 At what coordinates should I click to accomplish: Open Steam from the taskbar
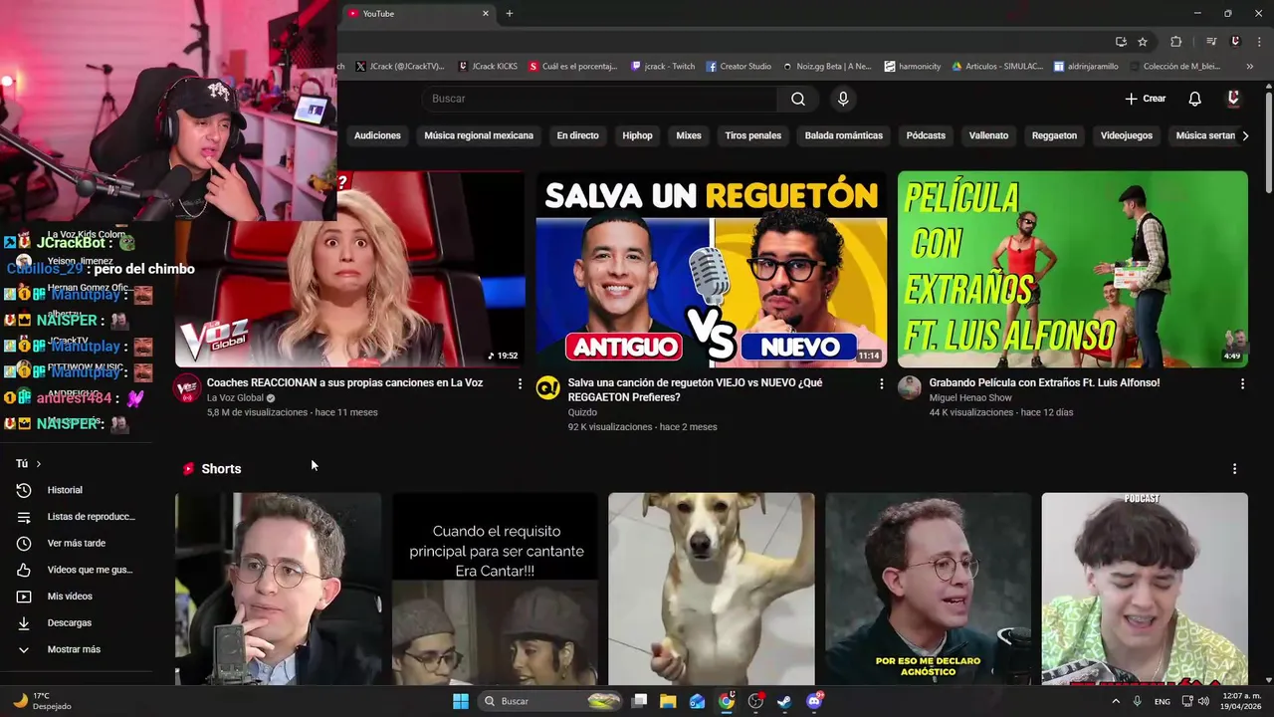pyautogui.click(x=784, y=701)
